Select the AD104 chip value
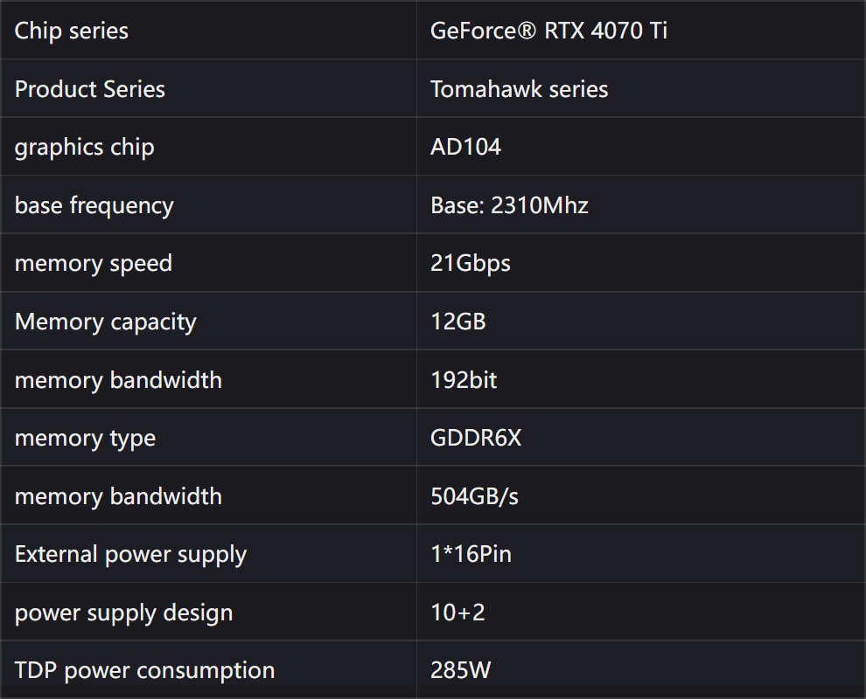Image resolution: width=866 pixels, height=699 pixels. coord(465,147)
